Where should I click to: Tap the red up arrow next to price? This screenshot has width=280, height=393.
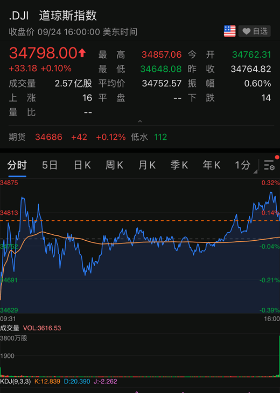point(82,53)
